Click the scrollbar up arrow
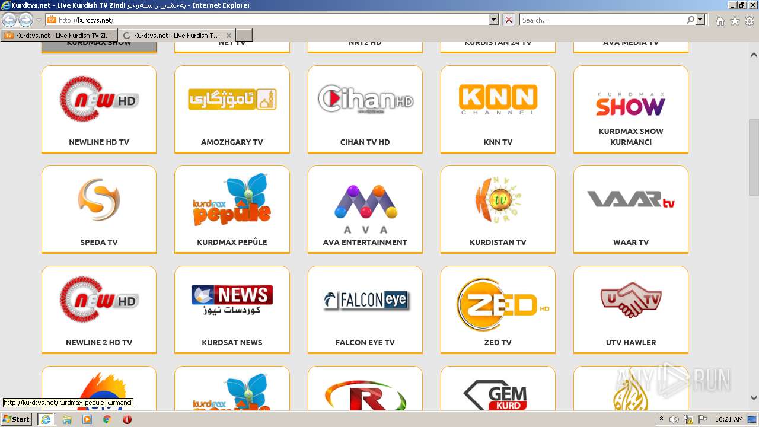The image size is (759, 427). pos(754,55)
